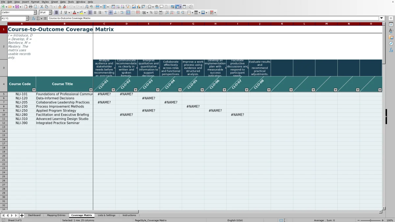Toggle Center Horizontally alignment
Screen dimensions: 395x222
point(95,12)
